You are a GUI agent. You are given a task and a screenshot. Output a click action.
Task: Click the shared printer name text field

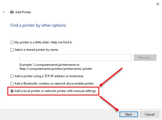pyautogui.click(x=75, y=58)
